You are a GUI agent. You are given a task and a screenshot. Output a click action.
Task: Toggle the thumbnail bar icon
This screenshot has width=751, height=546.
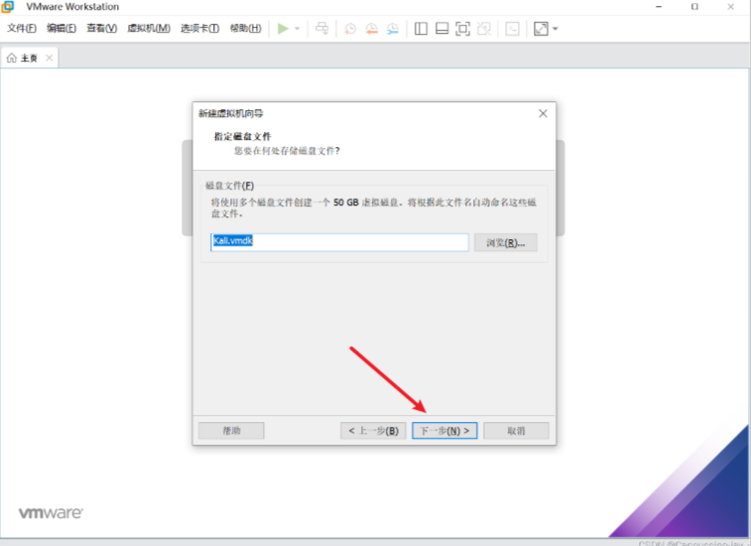pos(441,29)
